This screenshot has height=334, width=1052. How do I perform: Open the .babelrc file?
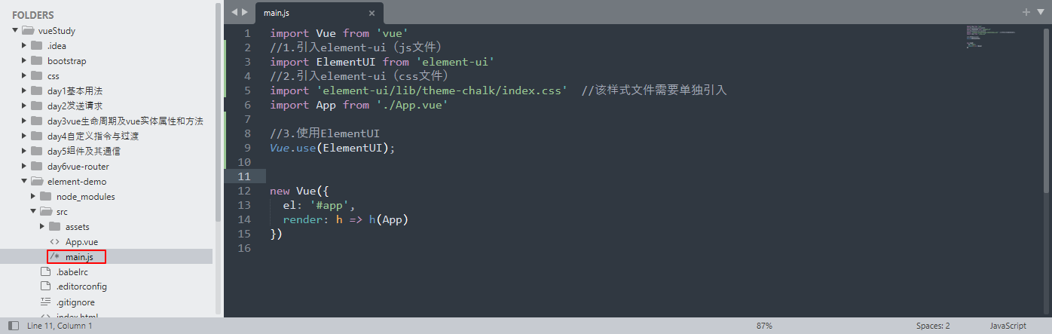coord(70,272)
